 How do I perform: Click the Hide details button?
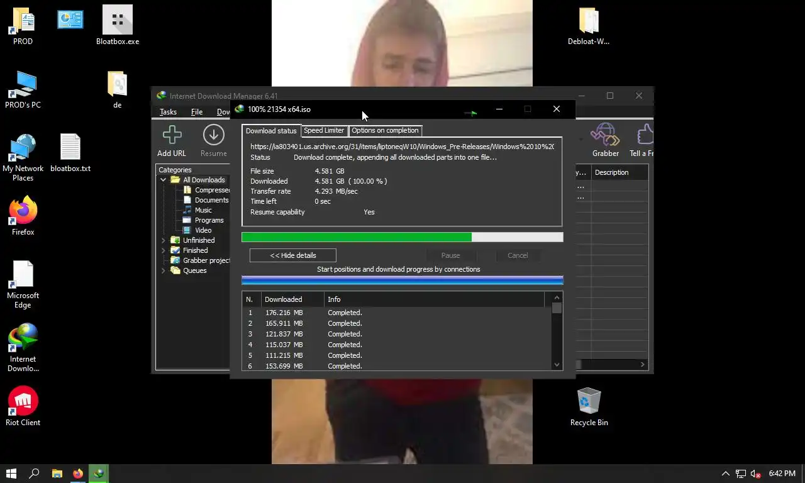pos(293,255)
